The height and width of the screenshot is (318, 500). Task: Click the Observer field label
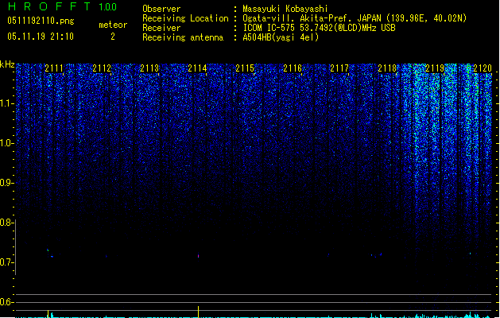click(161, 9)
